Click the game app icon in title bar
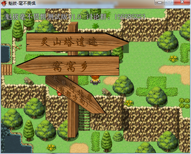Image resolution: width=191 pixels, height=154 pixels. [4, 3]
